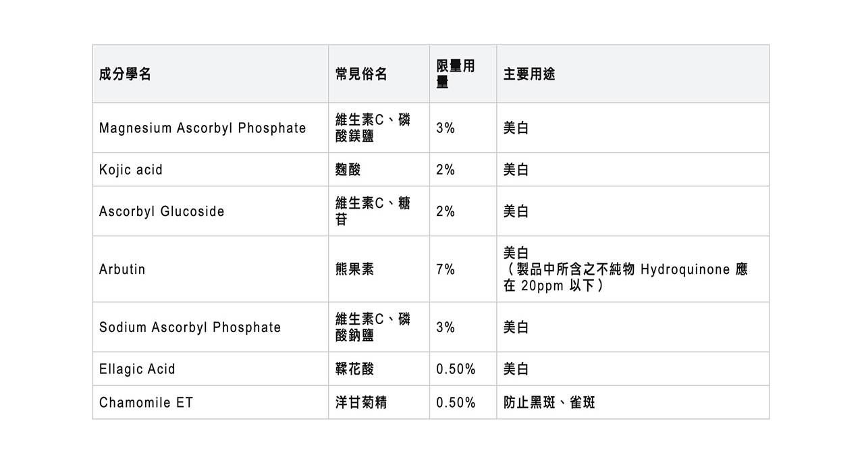Select the Ellagic Acid cell
Screen dimensions: 864x459
click(137, 369)
